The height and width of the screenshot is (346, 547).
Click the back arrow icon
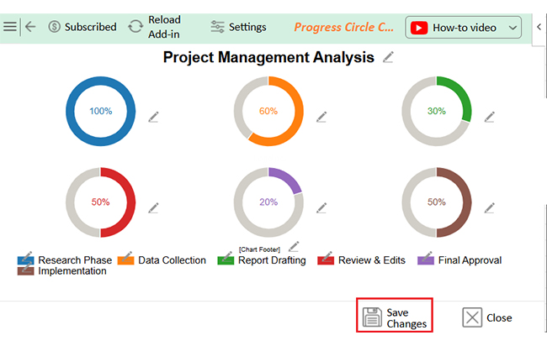[x=30, y=27]
